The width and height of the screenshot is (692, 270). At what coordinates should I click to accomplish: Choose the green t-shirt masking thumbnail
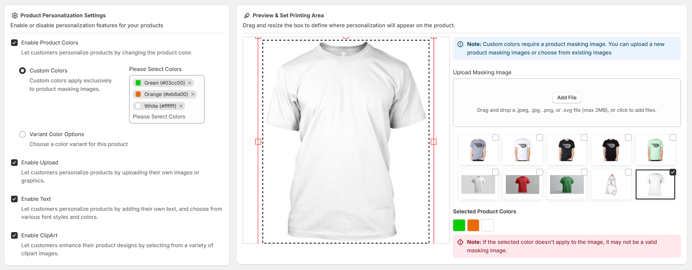[x=567, y=184]
